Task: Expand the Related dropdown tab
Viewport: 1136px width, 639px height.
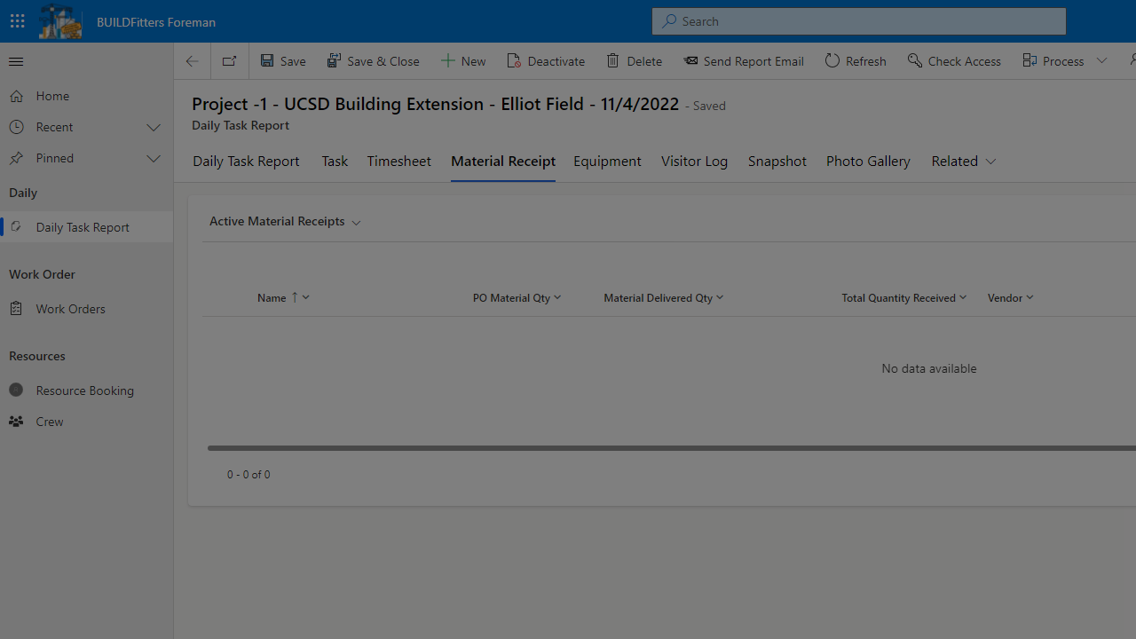Action: pos(964,161)
